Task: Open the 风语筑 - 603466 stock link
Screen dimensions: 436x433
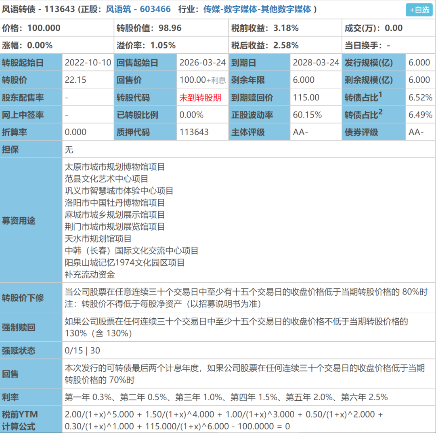Action: pos(138,9)
